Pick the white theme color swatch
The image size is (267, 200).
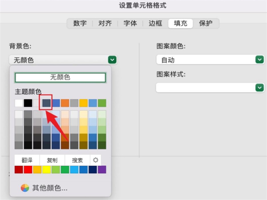point(19,103)
